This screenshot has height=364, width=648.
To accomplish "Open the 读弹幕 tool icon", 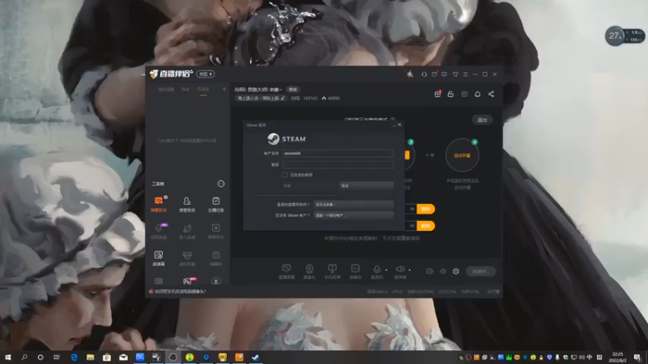I will (x=159, y=258).
